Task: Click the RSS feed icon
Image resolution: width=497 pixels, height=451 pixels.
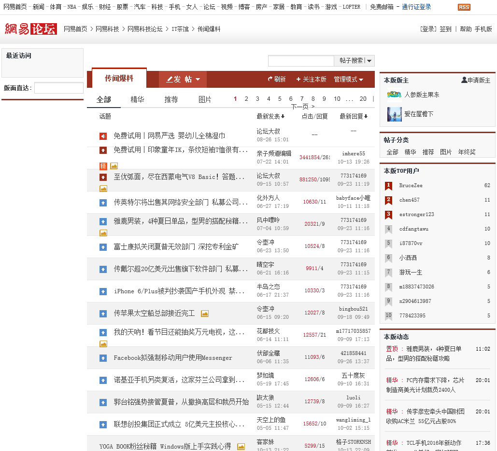Action: pyautogui.click(x=464, y=7)
